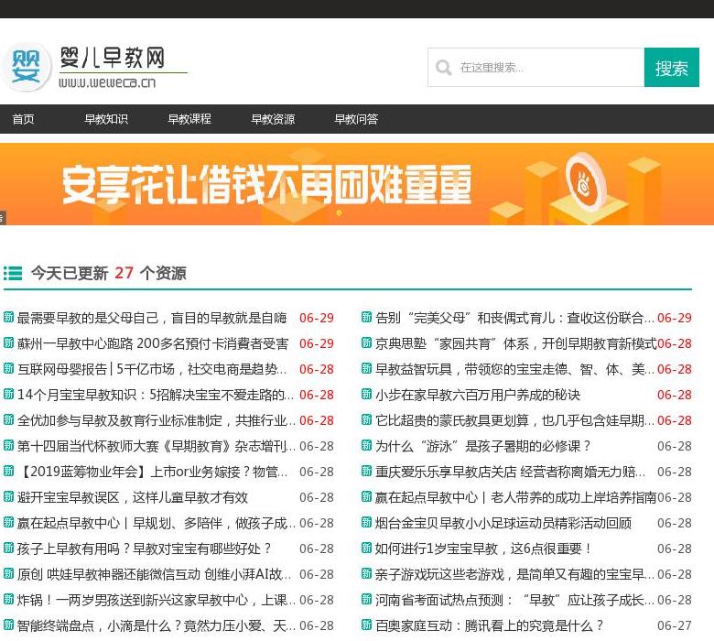Click the 安享花 orange banner ad

click(x=357, y=184)
